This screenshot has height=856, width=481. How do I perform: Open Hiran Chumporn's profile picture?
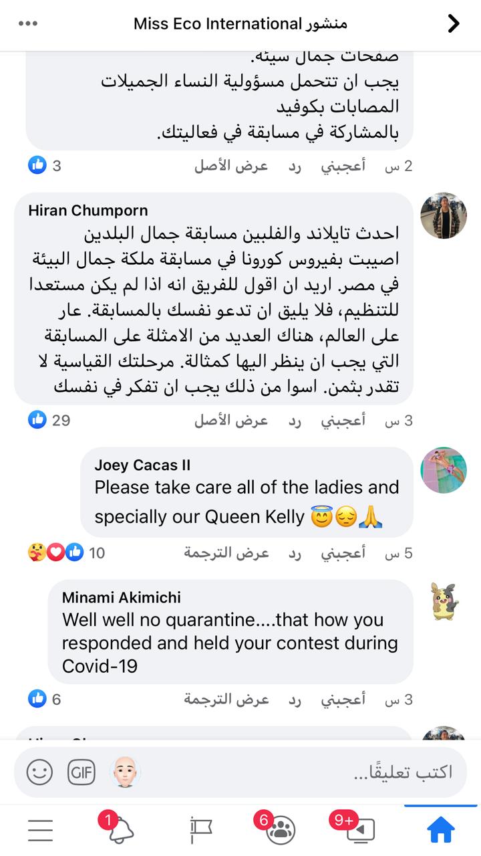tap(443, 216)
